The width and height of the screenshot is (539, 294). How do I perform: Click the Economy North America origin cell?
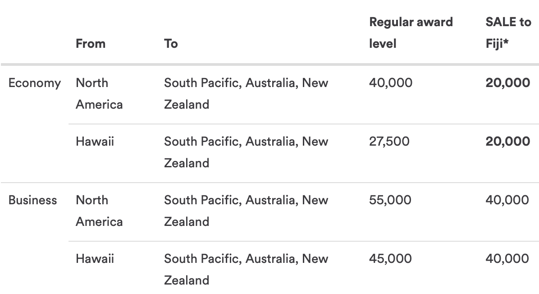(99, 93)
